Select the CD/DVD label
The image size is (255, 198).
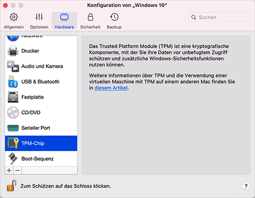[x=31, y=113]
